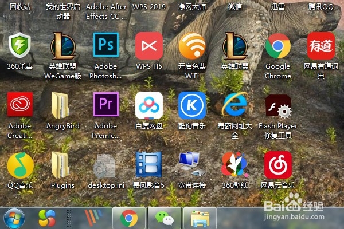Open QQ音乐 desktop icon
This screenshot has height=229, width=344.
(21, 165)
